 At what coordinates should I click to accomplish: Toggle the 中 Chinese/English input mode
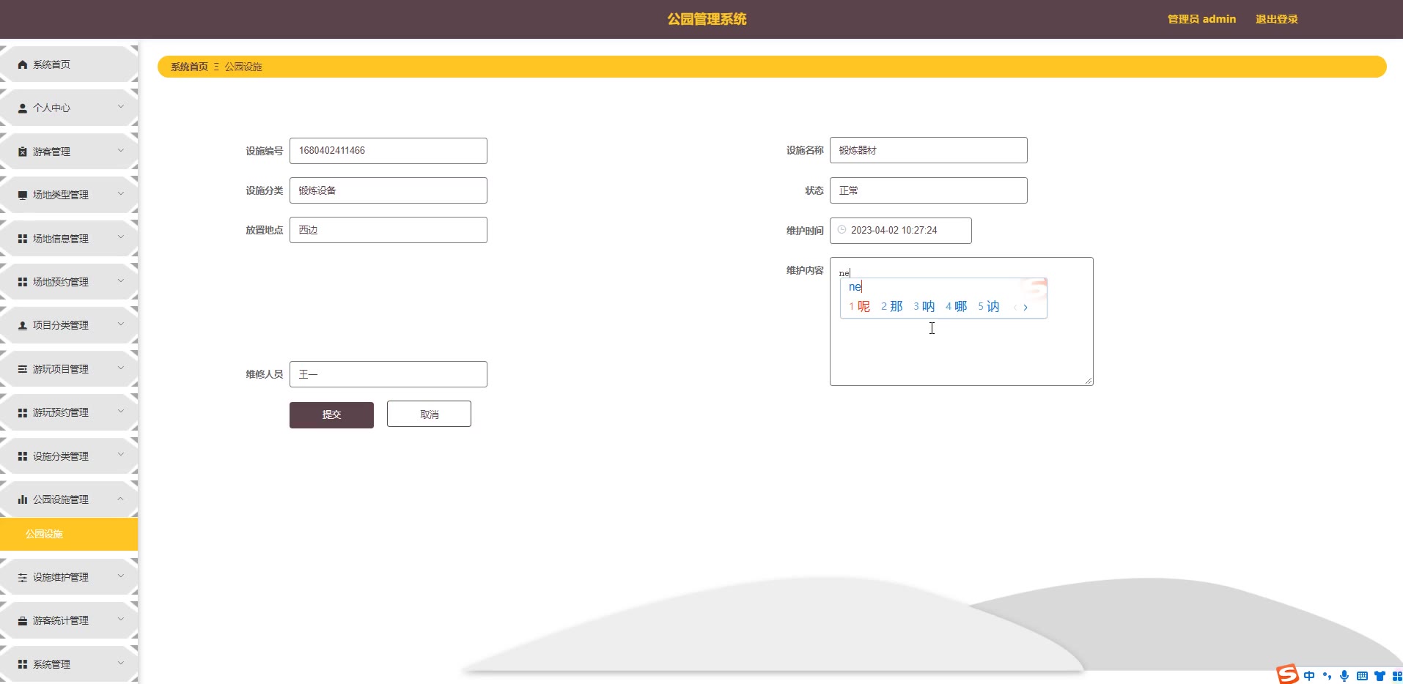tap(1309, 676)
